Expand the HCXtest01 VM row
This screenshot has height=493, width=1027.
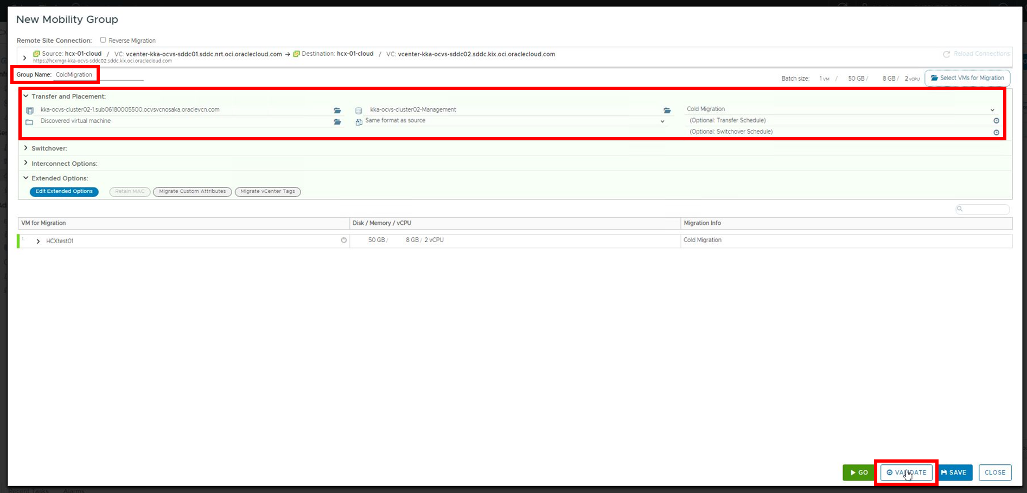[x=38, y=241]
